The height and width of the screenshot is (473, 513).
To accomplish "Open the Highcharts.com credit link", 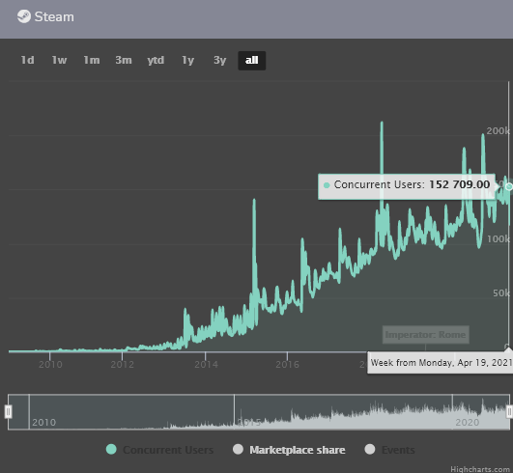I will pyautogui.click(x=480, y=469).
